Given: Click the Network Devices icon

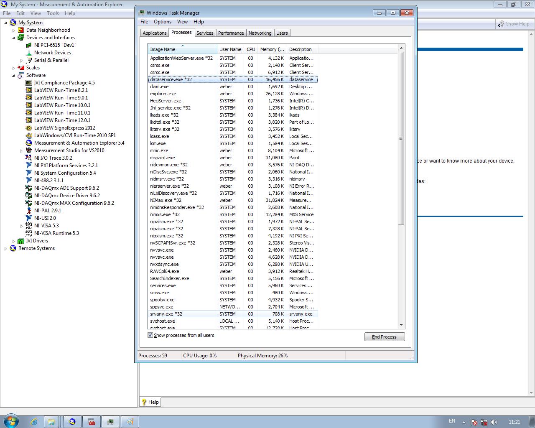Looking at the screenshot, I should coord(29,53).
